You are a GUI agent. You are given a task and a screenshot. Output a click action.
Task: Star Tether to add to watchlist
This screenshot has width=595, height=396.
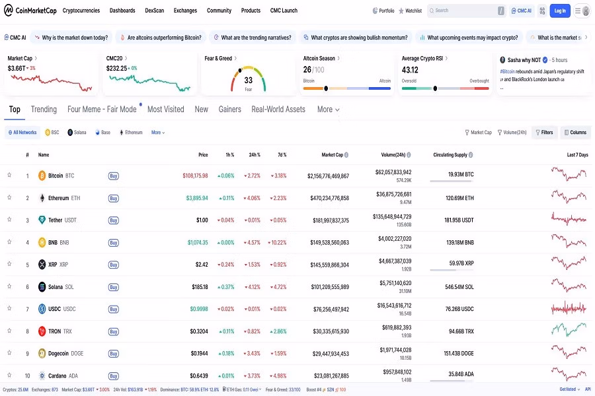9,219
